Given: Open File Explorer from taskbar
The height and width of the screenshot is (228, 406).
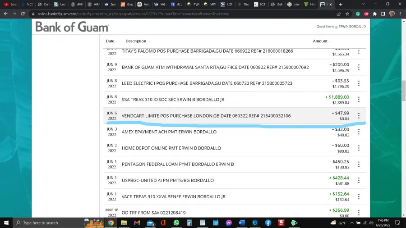Looking at the screenshot, I should point(124,223).
